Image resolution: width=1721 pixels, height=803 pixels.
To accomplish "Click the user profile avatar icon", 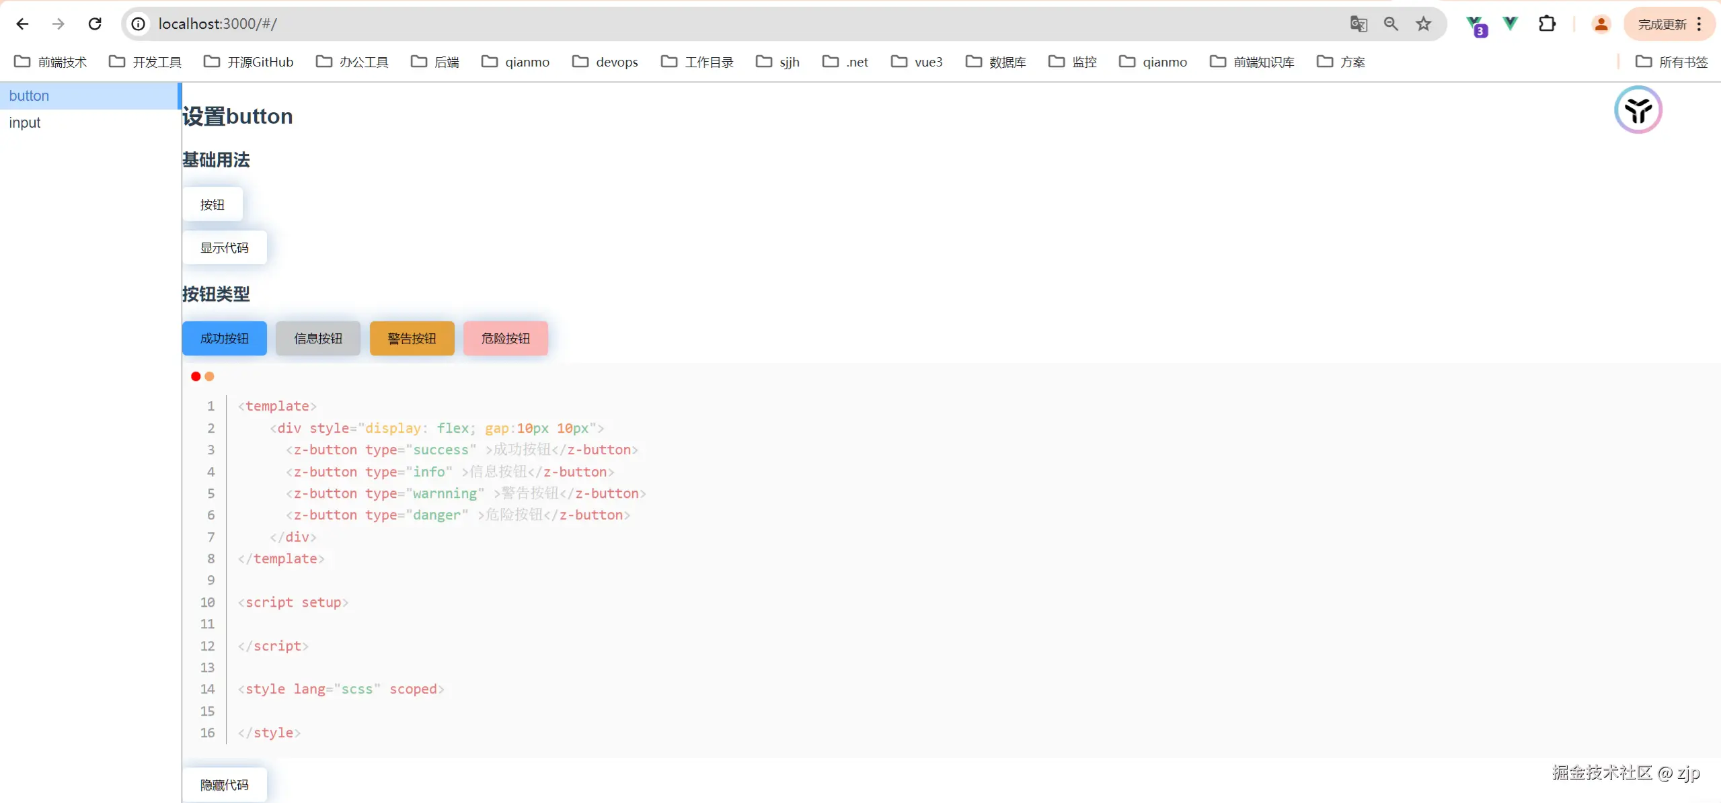I will click(x=1601, y=24).
